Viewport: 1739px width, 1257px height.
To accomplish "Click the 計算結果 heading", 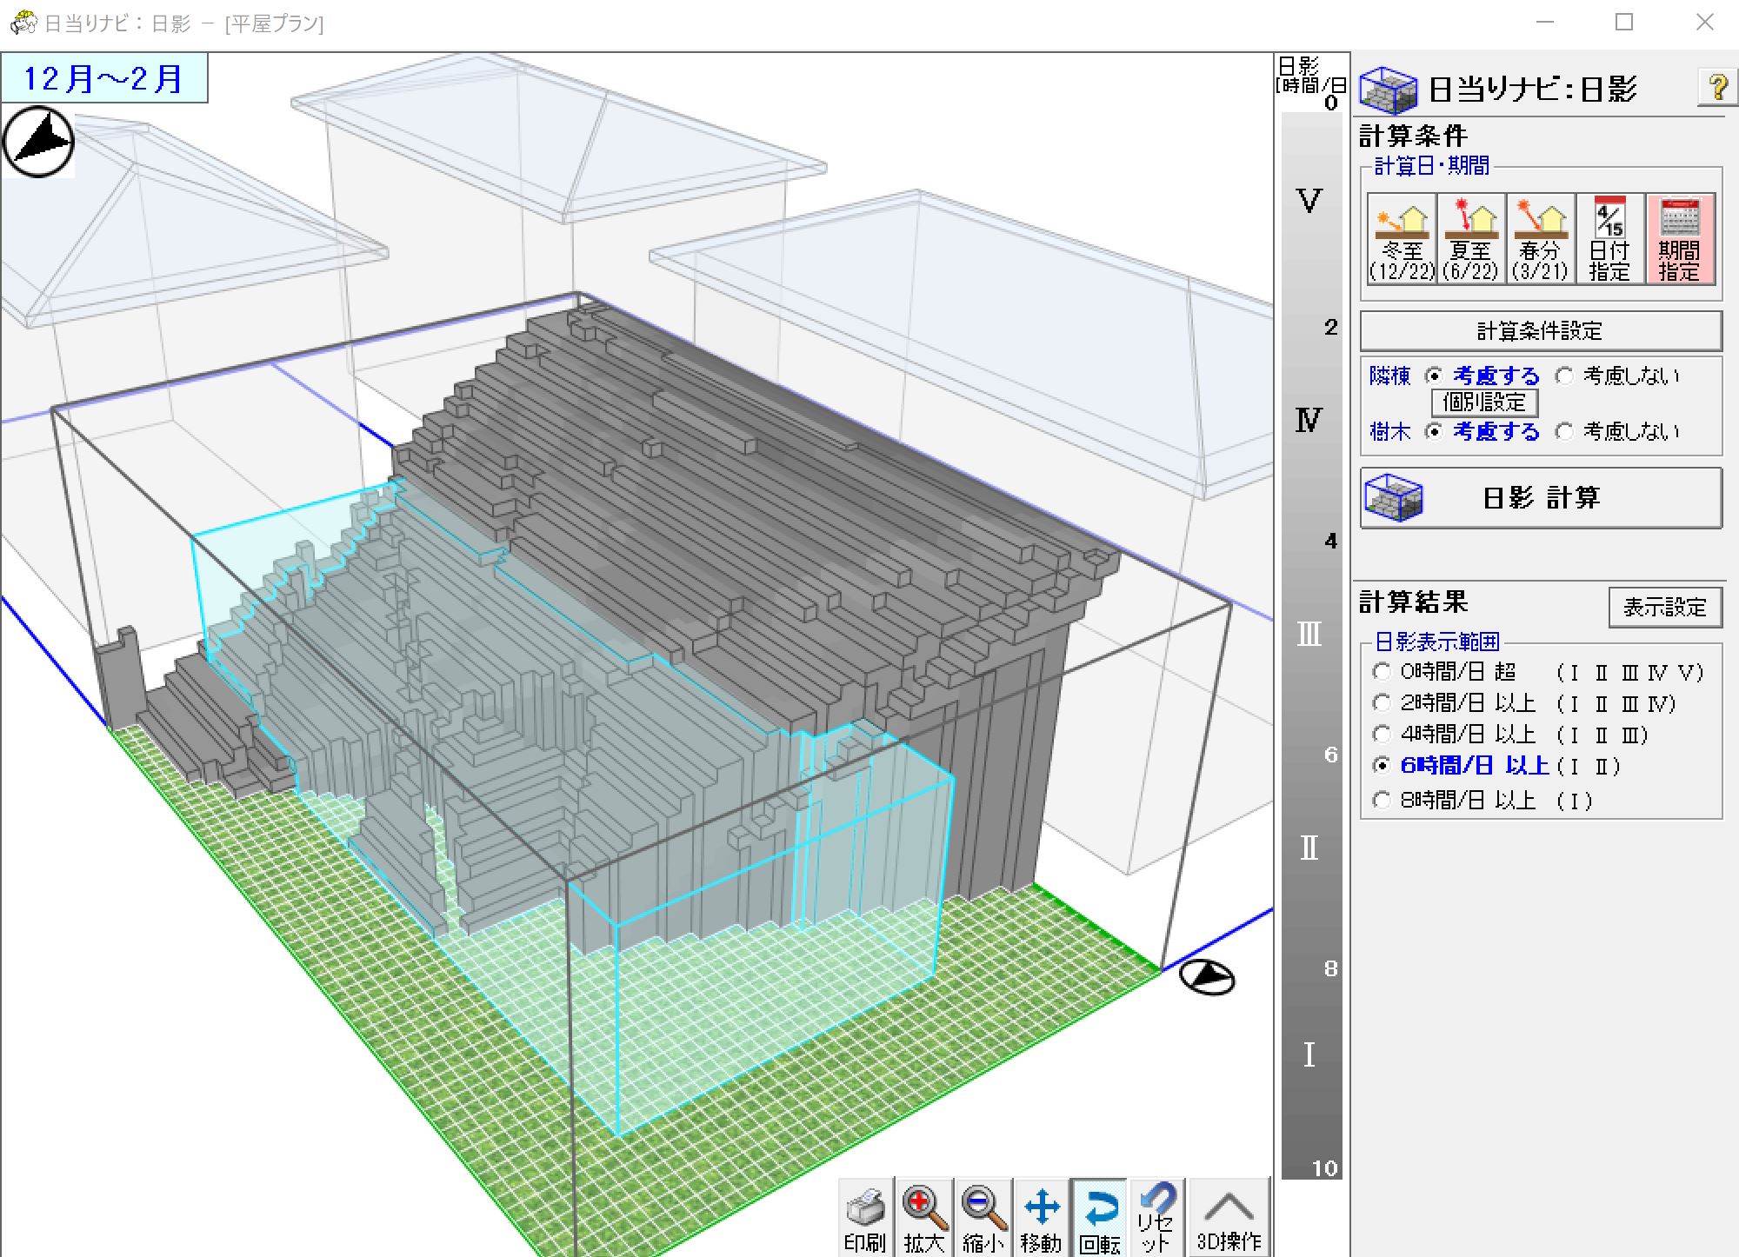I will point(1414,602).
